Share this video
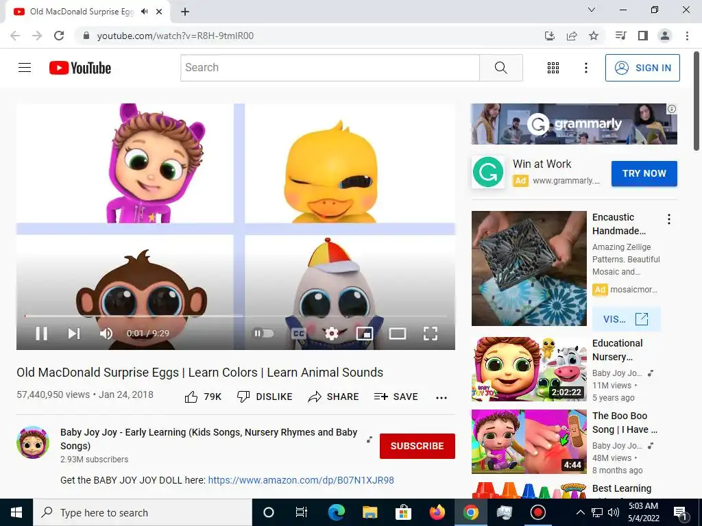Image resolution: width=702 pixels, height=526 pixels. tap(334, 397)
